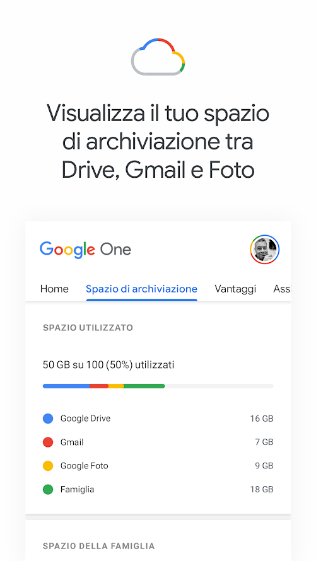Click the 18 GB Famiglia usage value

262,489
